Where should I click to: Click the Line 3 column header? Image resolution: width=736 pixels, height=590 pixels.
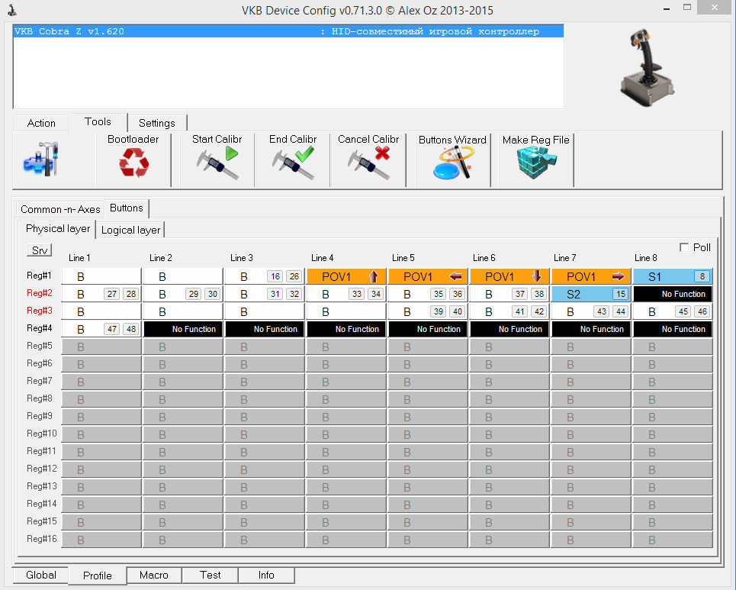[x=242, y=258]
